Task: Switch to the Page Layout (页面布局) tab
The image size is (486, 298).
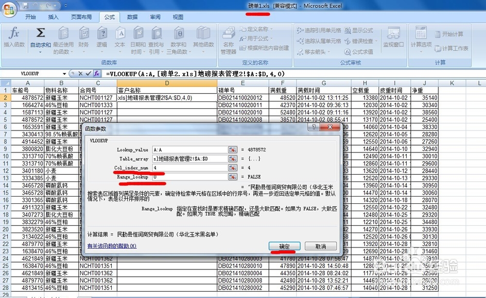Action: [81, 17]
